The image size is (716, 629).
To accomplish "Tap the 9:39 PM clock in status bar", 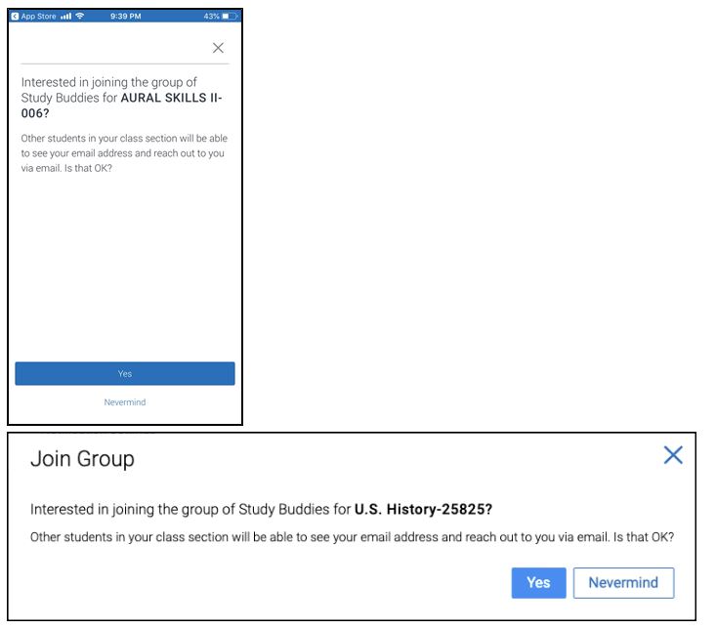I will coord(127,17).
